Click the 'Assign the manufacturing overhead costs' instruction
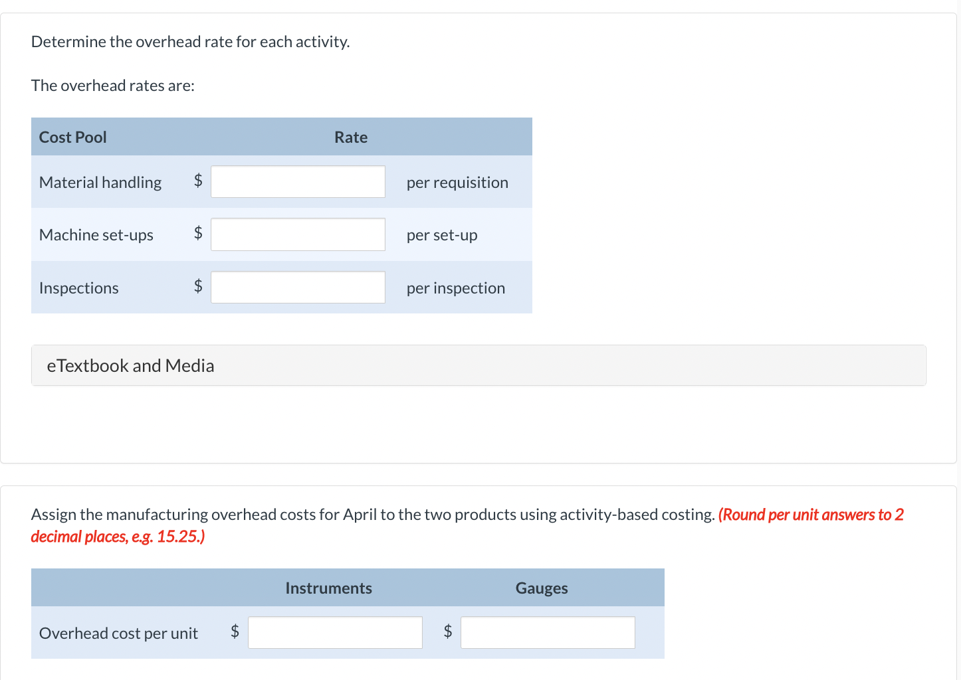Image resolution: width=961 pixels, height=680 pixels. point(373,515)
